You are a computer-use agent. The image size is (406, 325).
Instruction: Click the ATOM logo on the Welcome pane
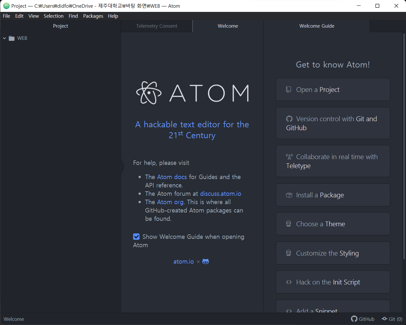pyautogui.click(x=192, y=93)
